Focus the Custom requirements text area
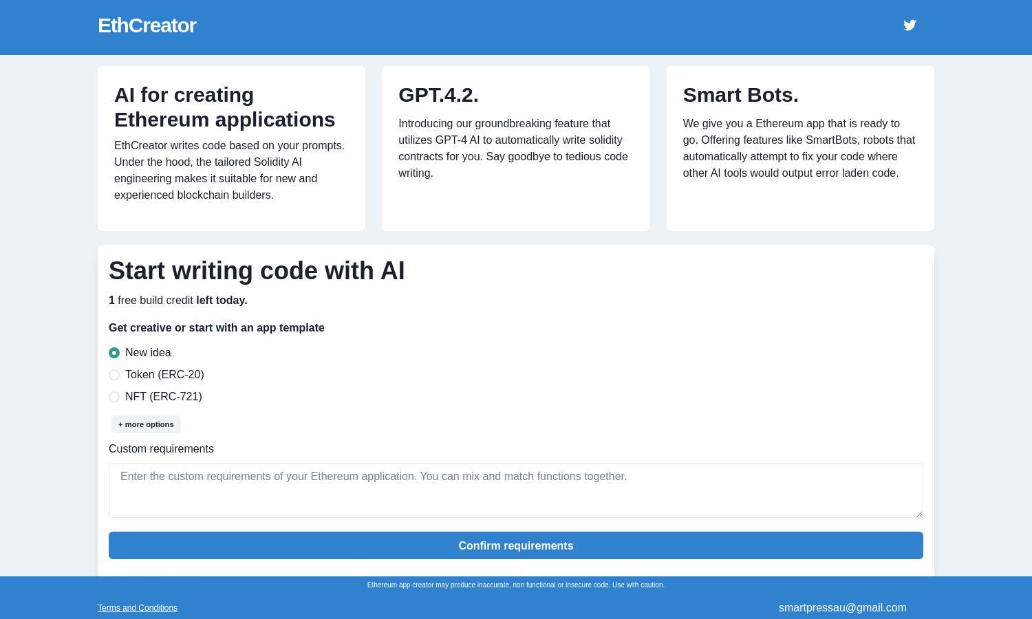The image size is (1032, 619). click(516, 490)
